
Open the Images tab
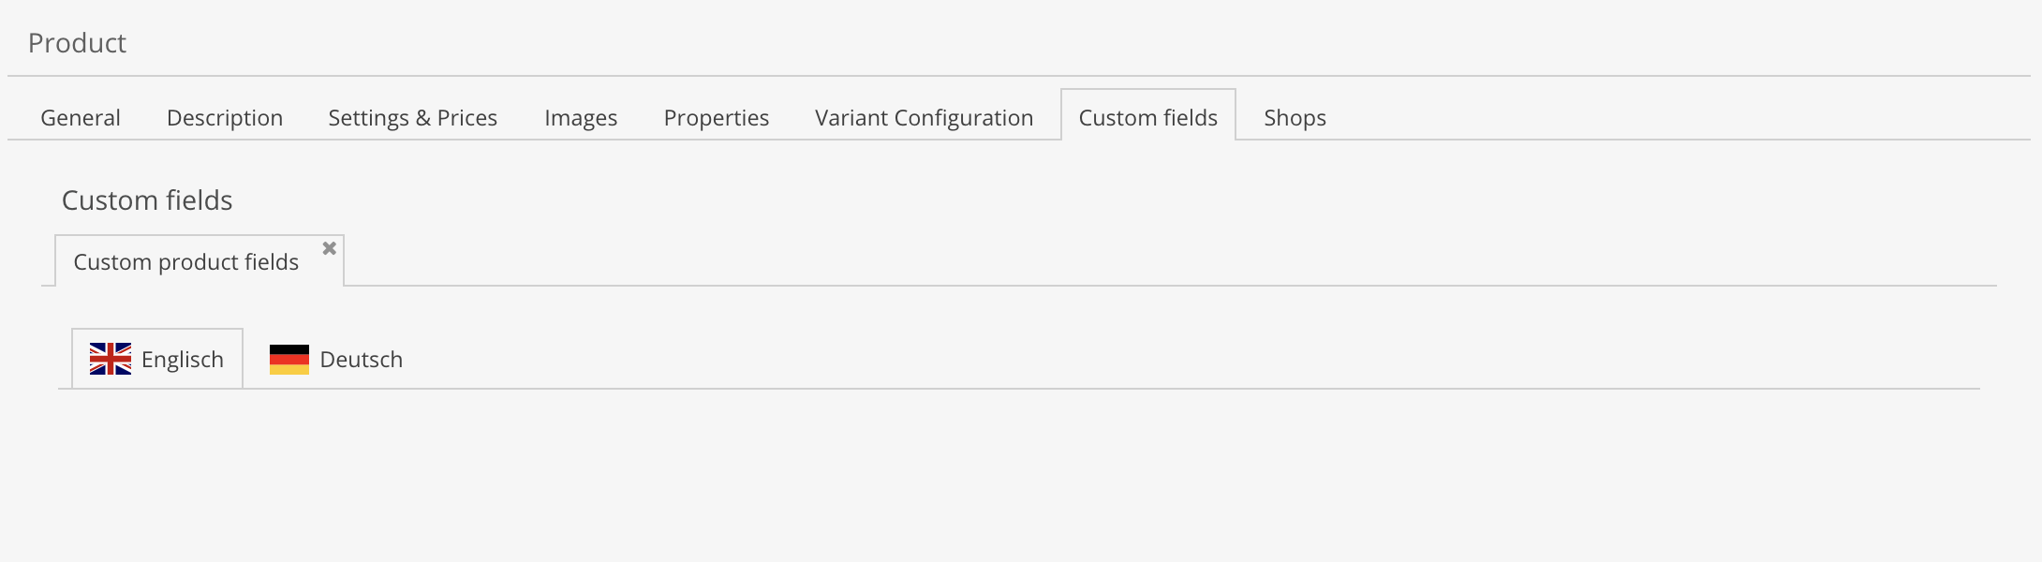pos(581,118)
